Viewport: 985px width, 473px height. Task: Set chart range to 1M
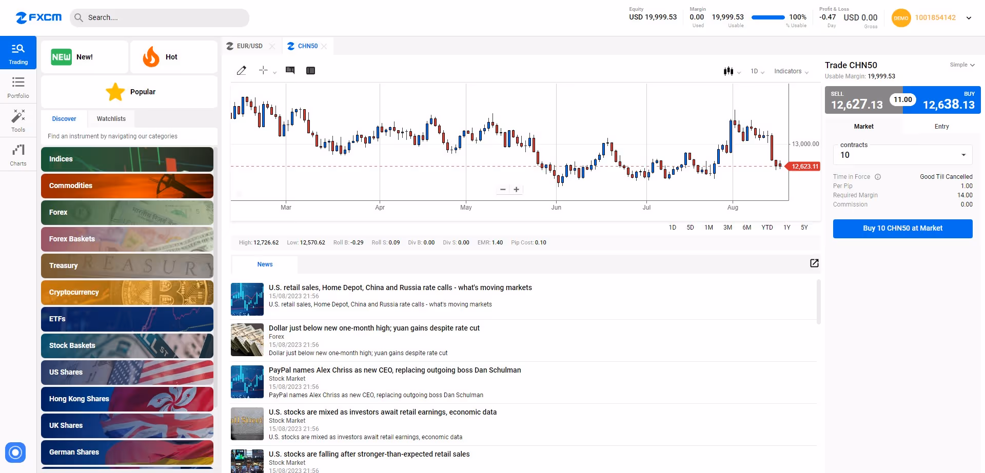tap(708, 228)
